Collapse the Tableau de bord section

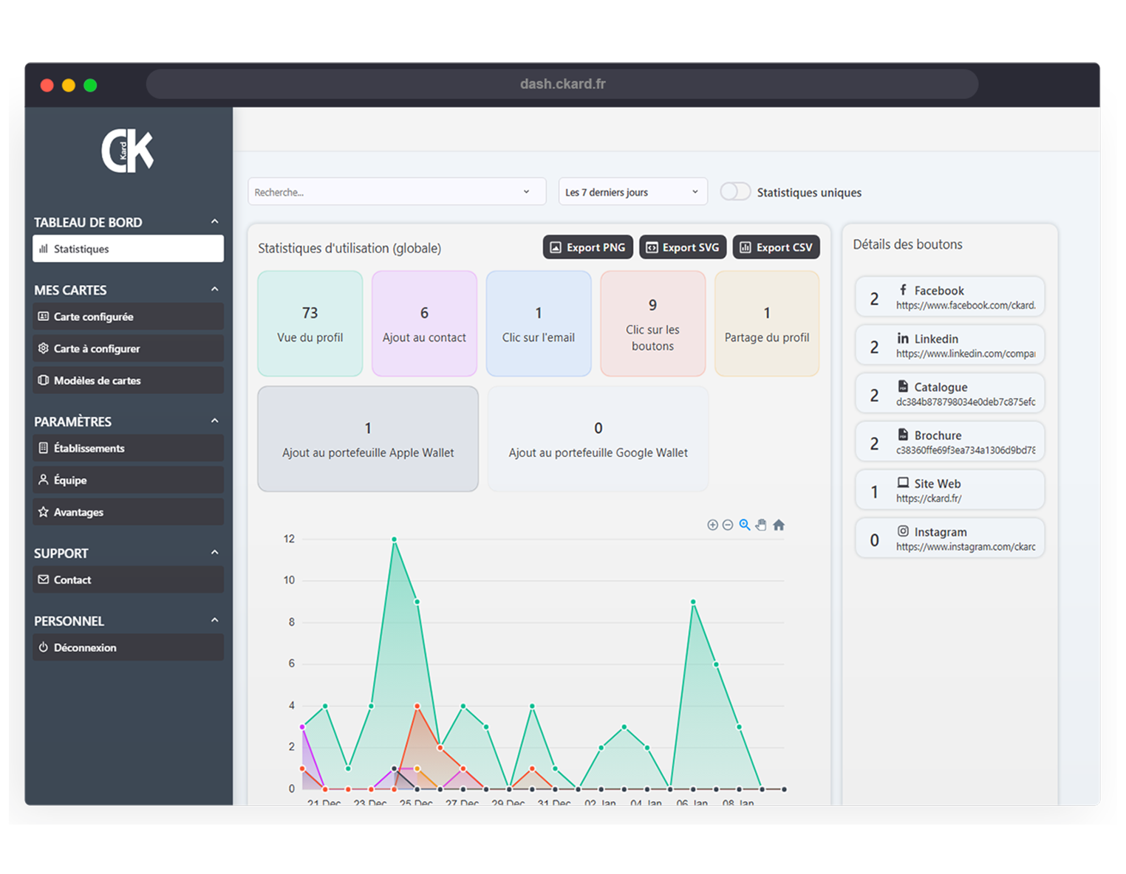click(214, 221)
